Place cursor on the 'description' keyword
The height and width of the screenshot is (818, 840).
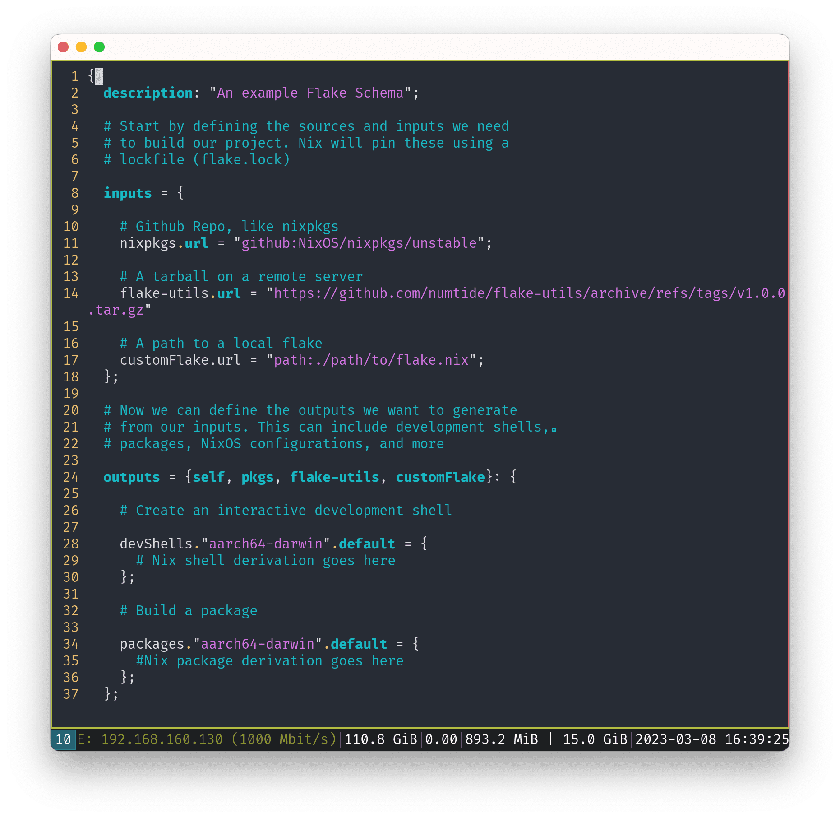click(x=148, y=93)
